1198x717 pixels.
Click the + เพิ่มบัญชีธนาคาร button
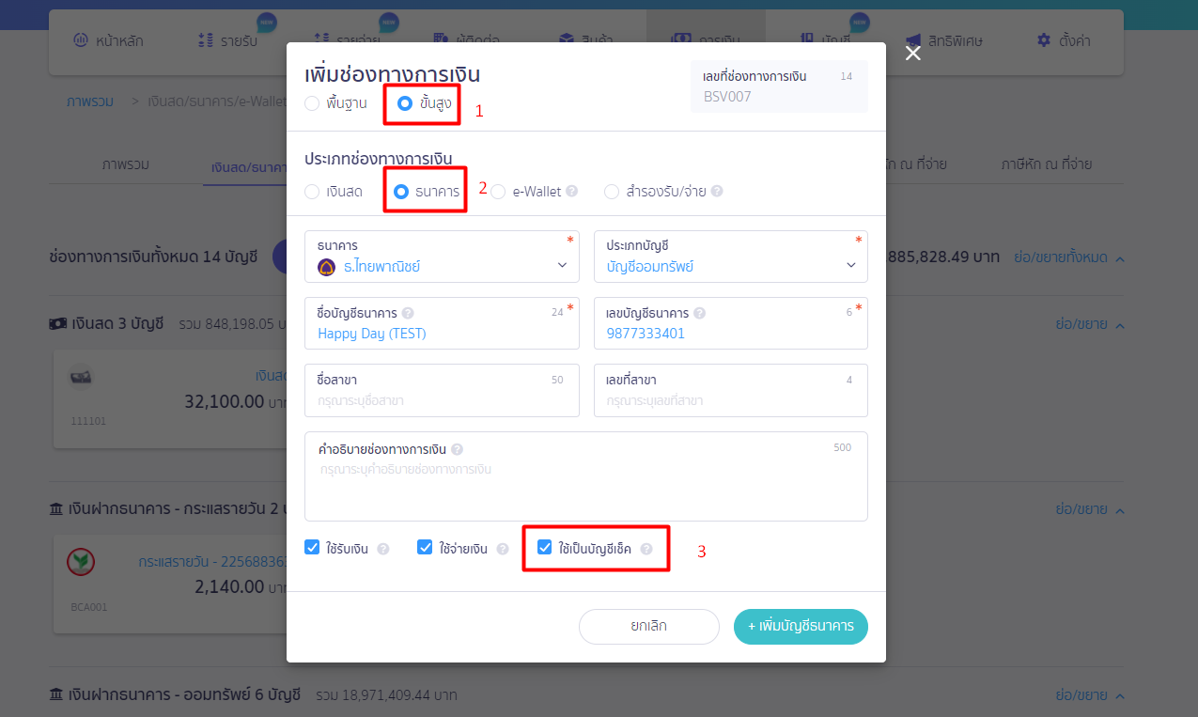[801, 627]
